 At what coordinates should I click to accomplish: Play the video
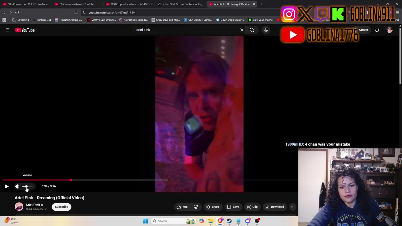tap(7, 186)
